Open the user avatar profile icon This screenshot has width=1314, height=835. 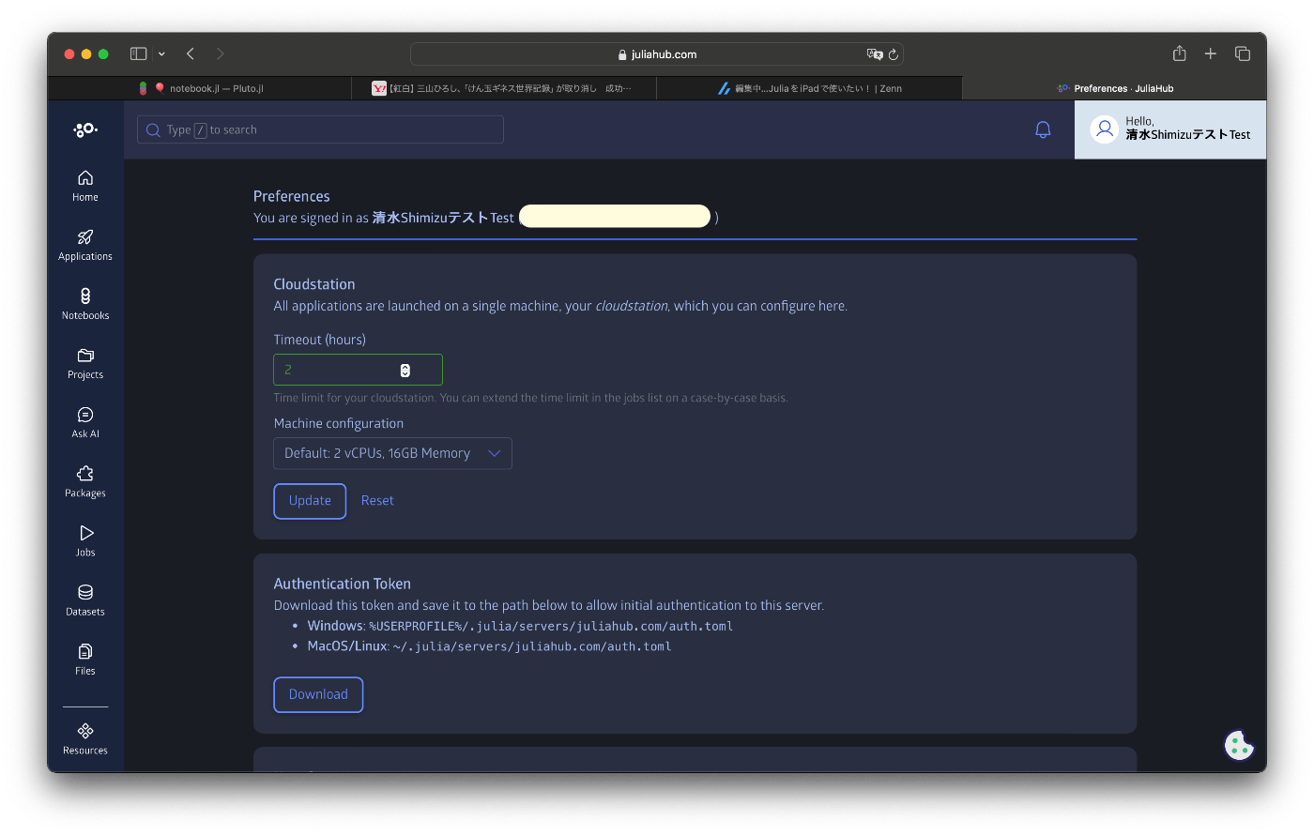pyautogui.click(x=1105, y=129)
